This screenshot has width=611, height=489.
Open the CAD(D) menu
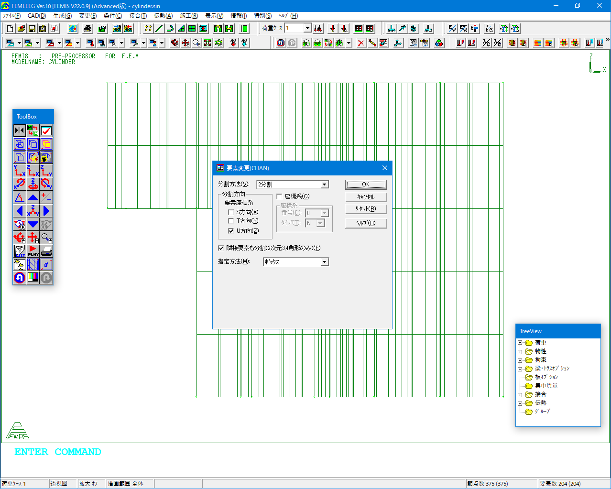pyautogui.click(x=37, y=16)
